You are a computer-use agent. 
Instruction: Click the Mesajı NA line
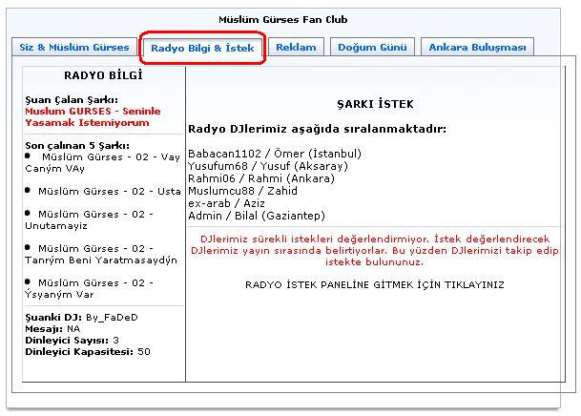(52, 329)
